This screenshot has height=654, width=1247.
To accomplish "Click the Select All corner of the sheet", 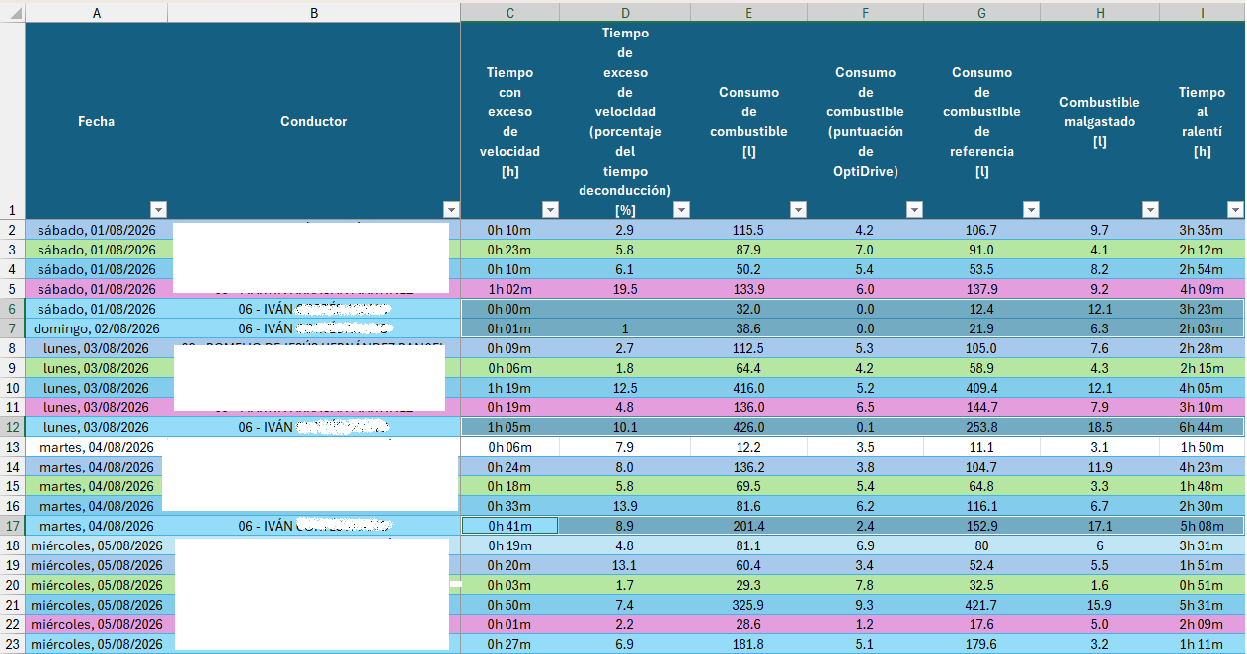I will point(13,12).
